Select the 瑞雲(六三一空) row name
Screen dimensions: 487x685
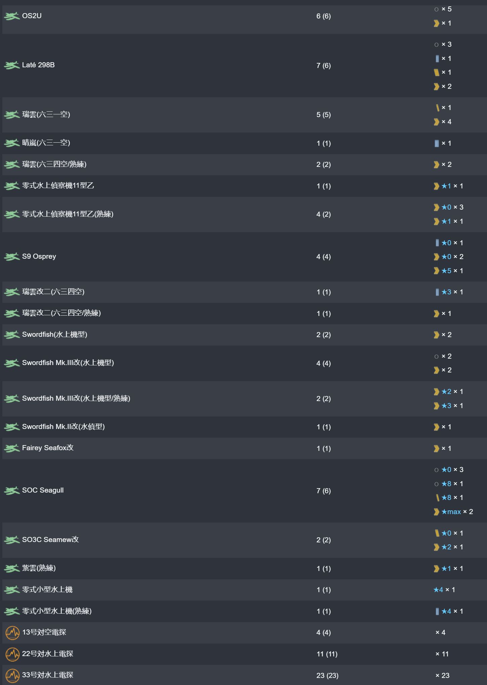[46, 114]
